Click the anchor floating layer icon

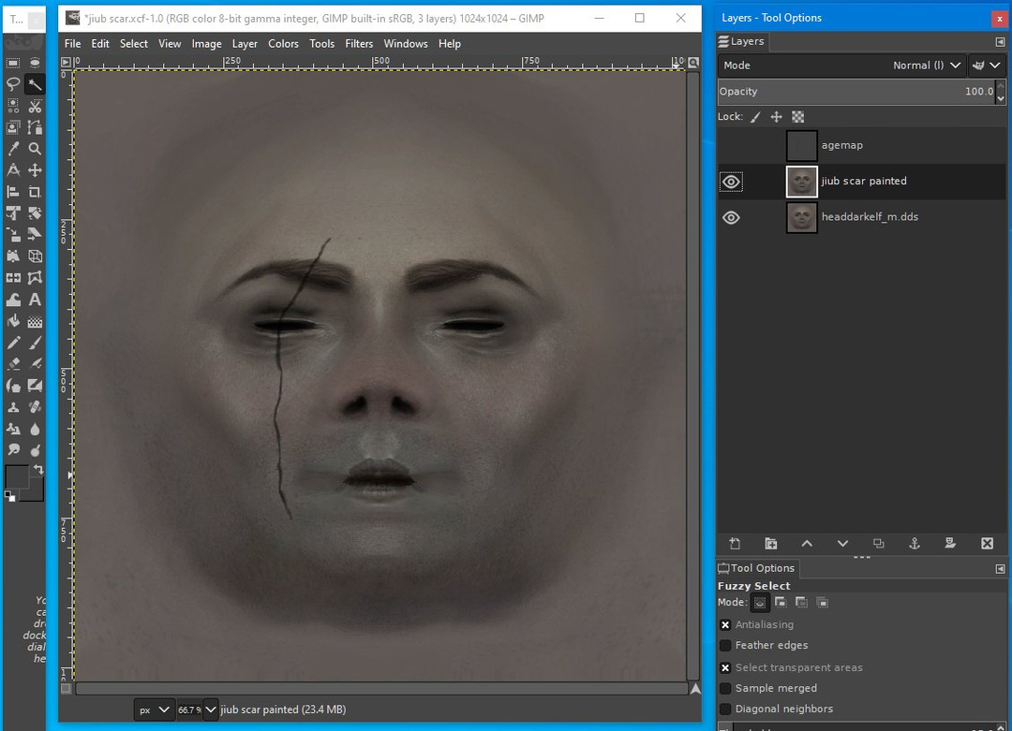pyautogui.click(x=915, y=543)
